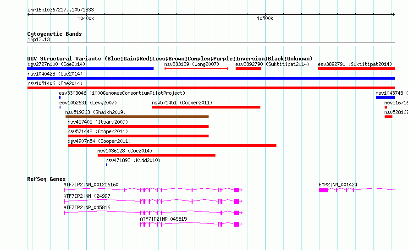Open ATF7IP2 NM_001256160 gene label
Image resolution: width=408 pixels, height=250 pixels.
91,185
